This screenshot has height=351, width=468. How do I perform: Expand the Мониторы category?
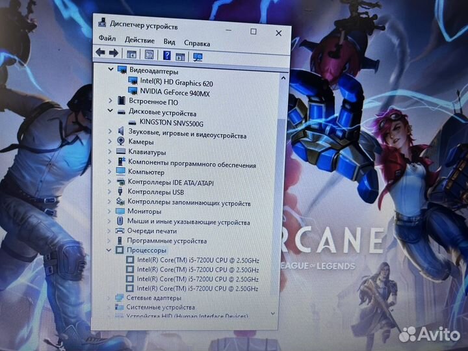(x=109, y=211)
